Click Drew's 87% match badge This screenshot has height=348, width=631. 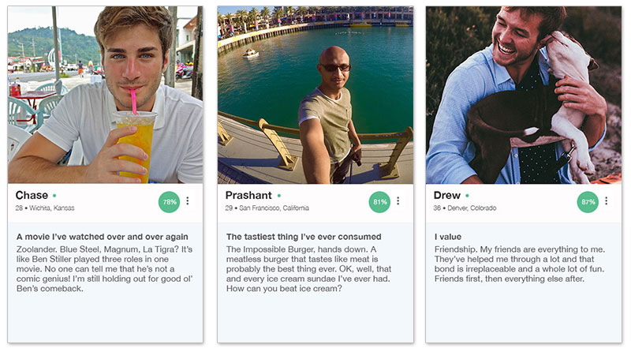coord(588,202)
